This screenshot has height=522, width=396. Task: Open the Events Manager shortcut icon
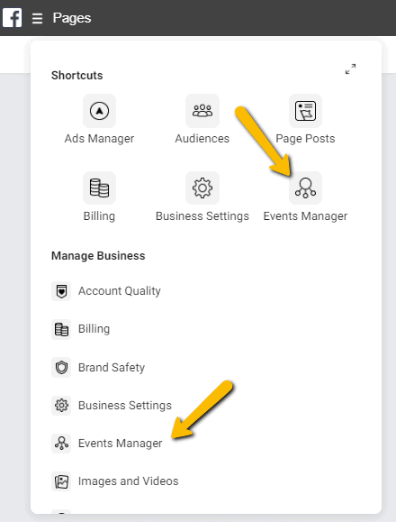tap(305, 188)
